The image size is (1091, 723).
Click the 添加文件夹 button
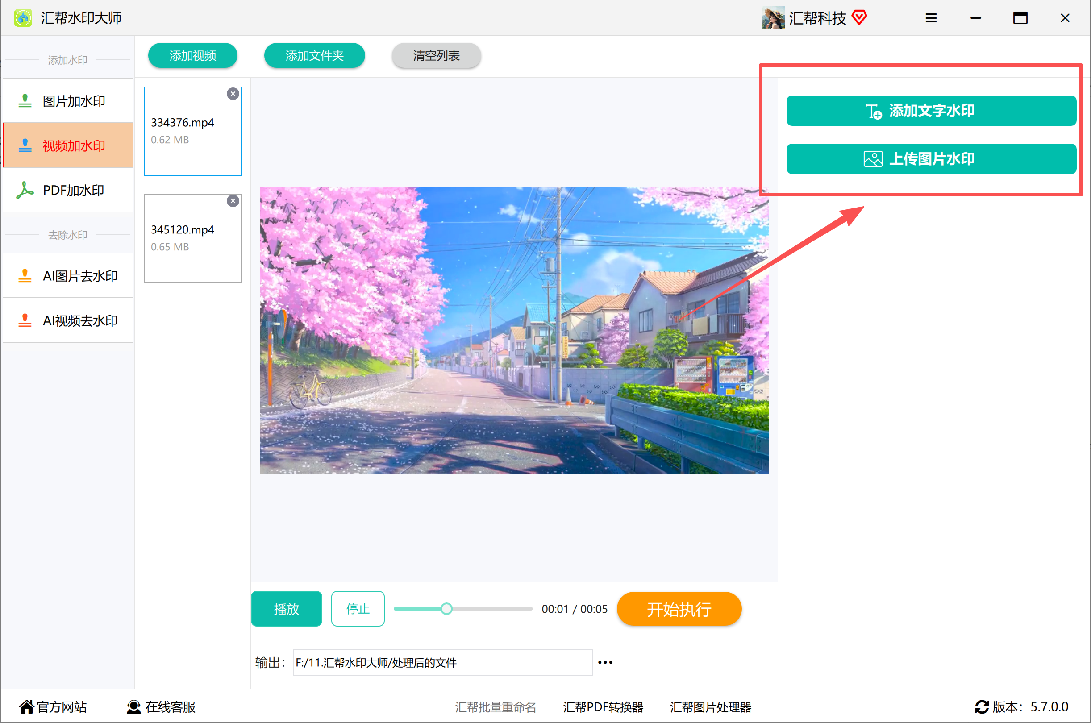click(x=314, y=56)
